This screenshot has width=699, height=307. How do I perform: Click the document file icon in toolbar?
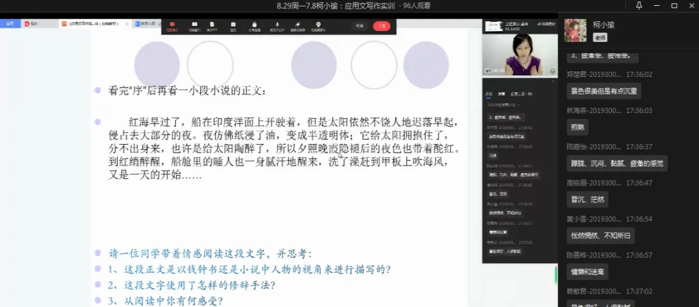pyautogui.click(x=212, y=26)
